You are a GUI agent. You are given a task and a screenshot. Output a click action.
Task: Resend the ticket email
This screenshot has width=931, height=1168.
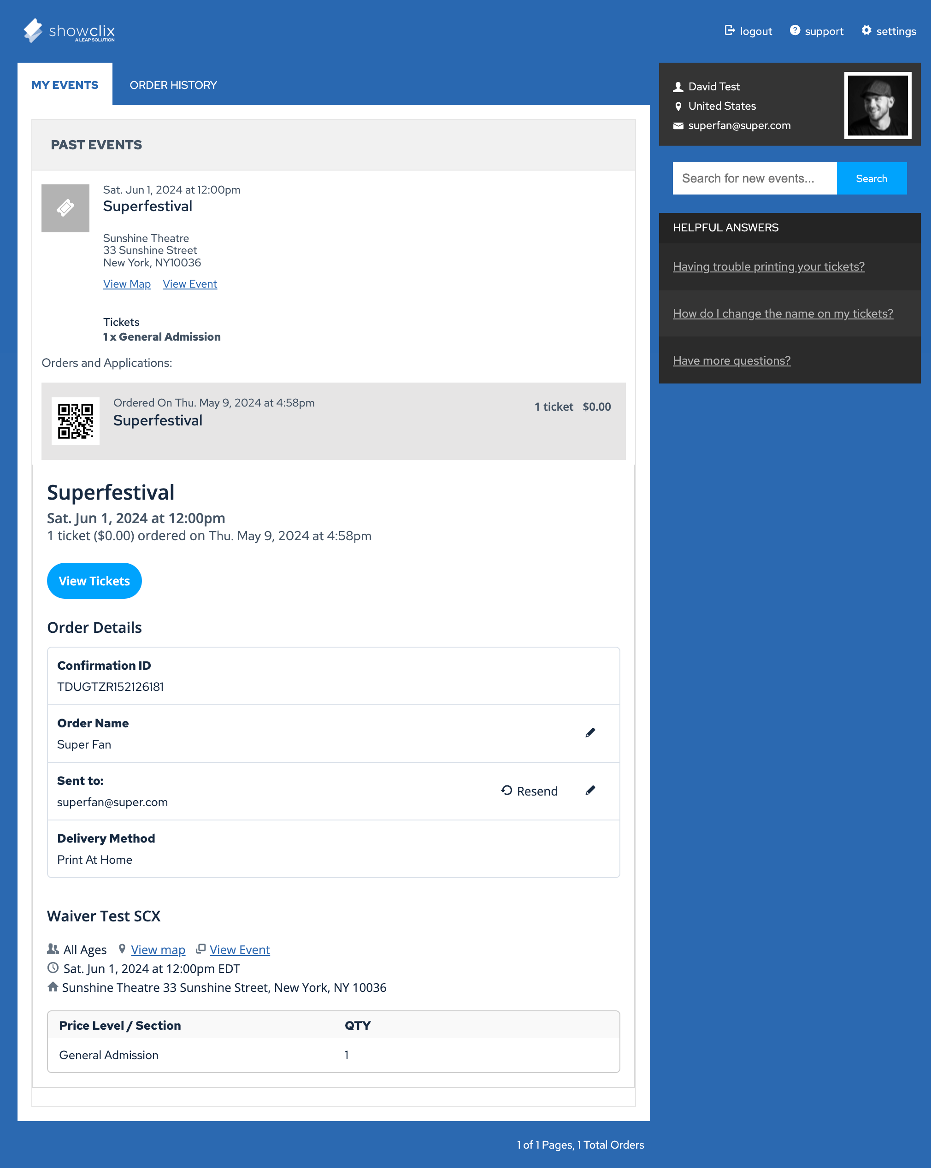[529, 791]
